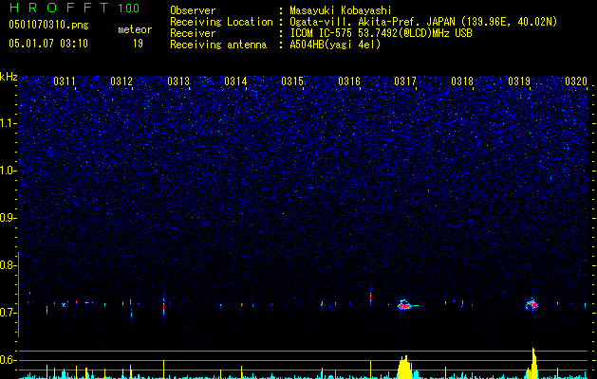Click Ogata-vill. Akita-Pref. JAPAN location text
The height and width of the screenshot is (379, 597).
423,23
